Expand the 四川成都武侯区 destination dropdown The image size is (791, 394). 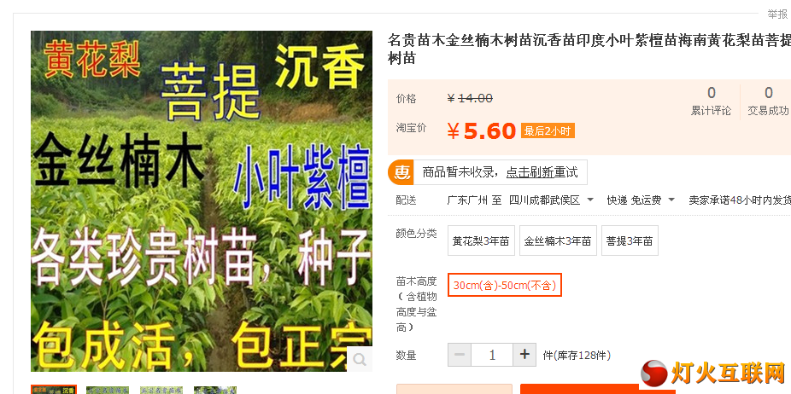click(552, 200)
